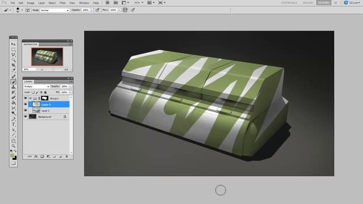The height and width of the screenshot is (204, 363).
Task: Open the Brush Preset picker arrow
Action: [22, 10]
